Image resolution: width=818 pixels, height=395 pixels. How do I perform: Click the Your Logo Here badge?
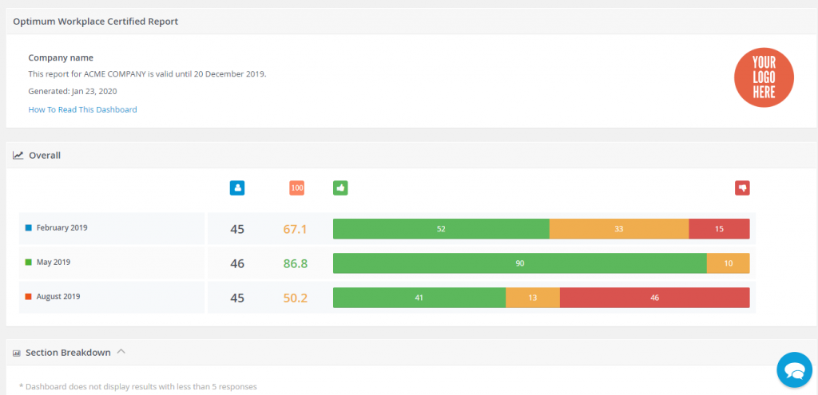pyautogui.click(x=764, y=77)
